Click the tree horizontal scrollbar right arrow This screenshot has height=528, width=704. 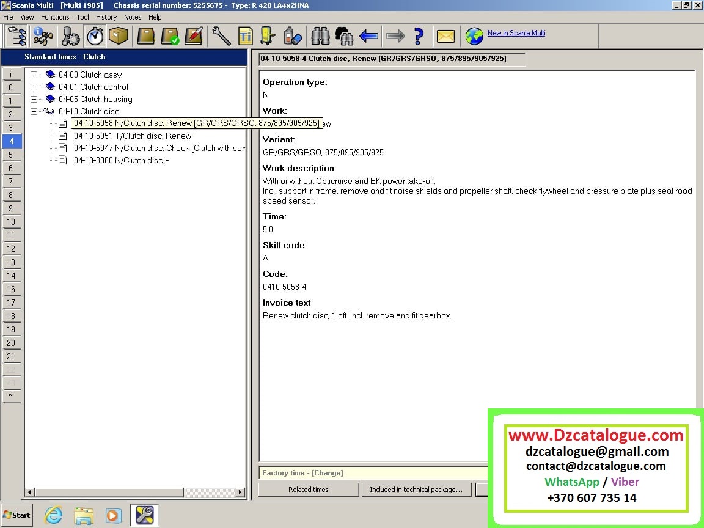(x=241, y=492)
